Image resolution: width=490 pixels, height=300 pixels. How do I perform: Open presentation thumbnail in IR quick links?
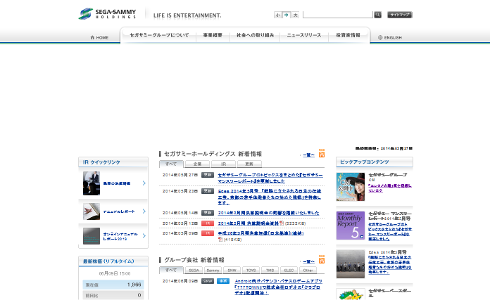(92, 183)
